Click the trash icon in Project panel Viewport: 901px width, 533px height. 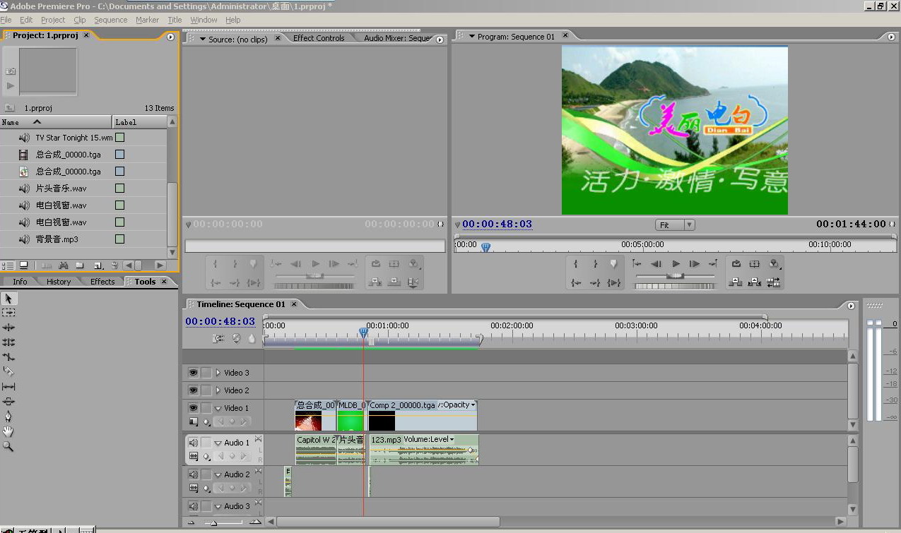point(114,265)
